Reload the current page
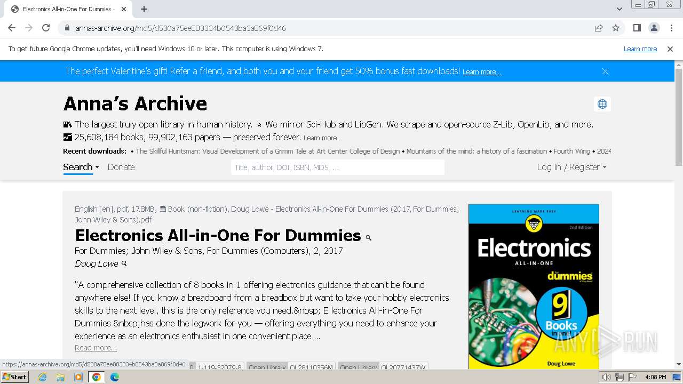This screenshot has width=683, height=384. (x=46, y=28)
